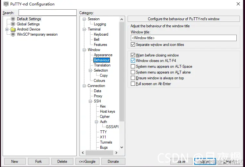Enable Full screen on Alt-Enter
Image resolution: width=245 pixels, height=167 pixels.
[133, 84]
